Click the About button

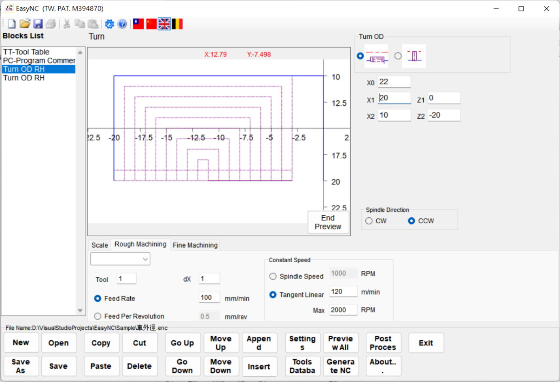(383, 366)
